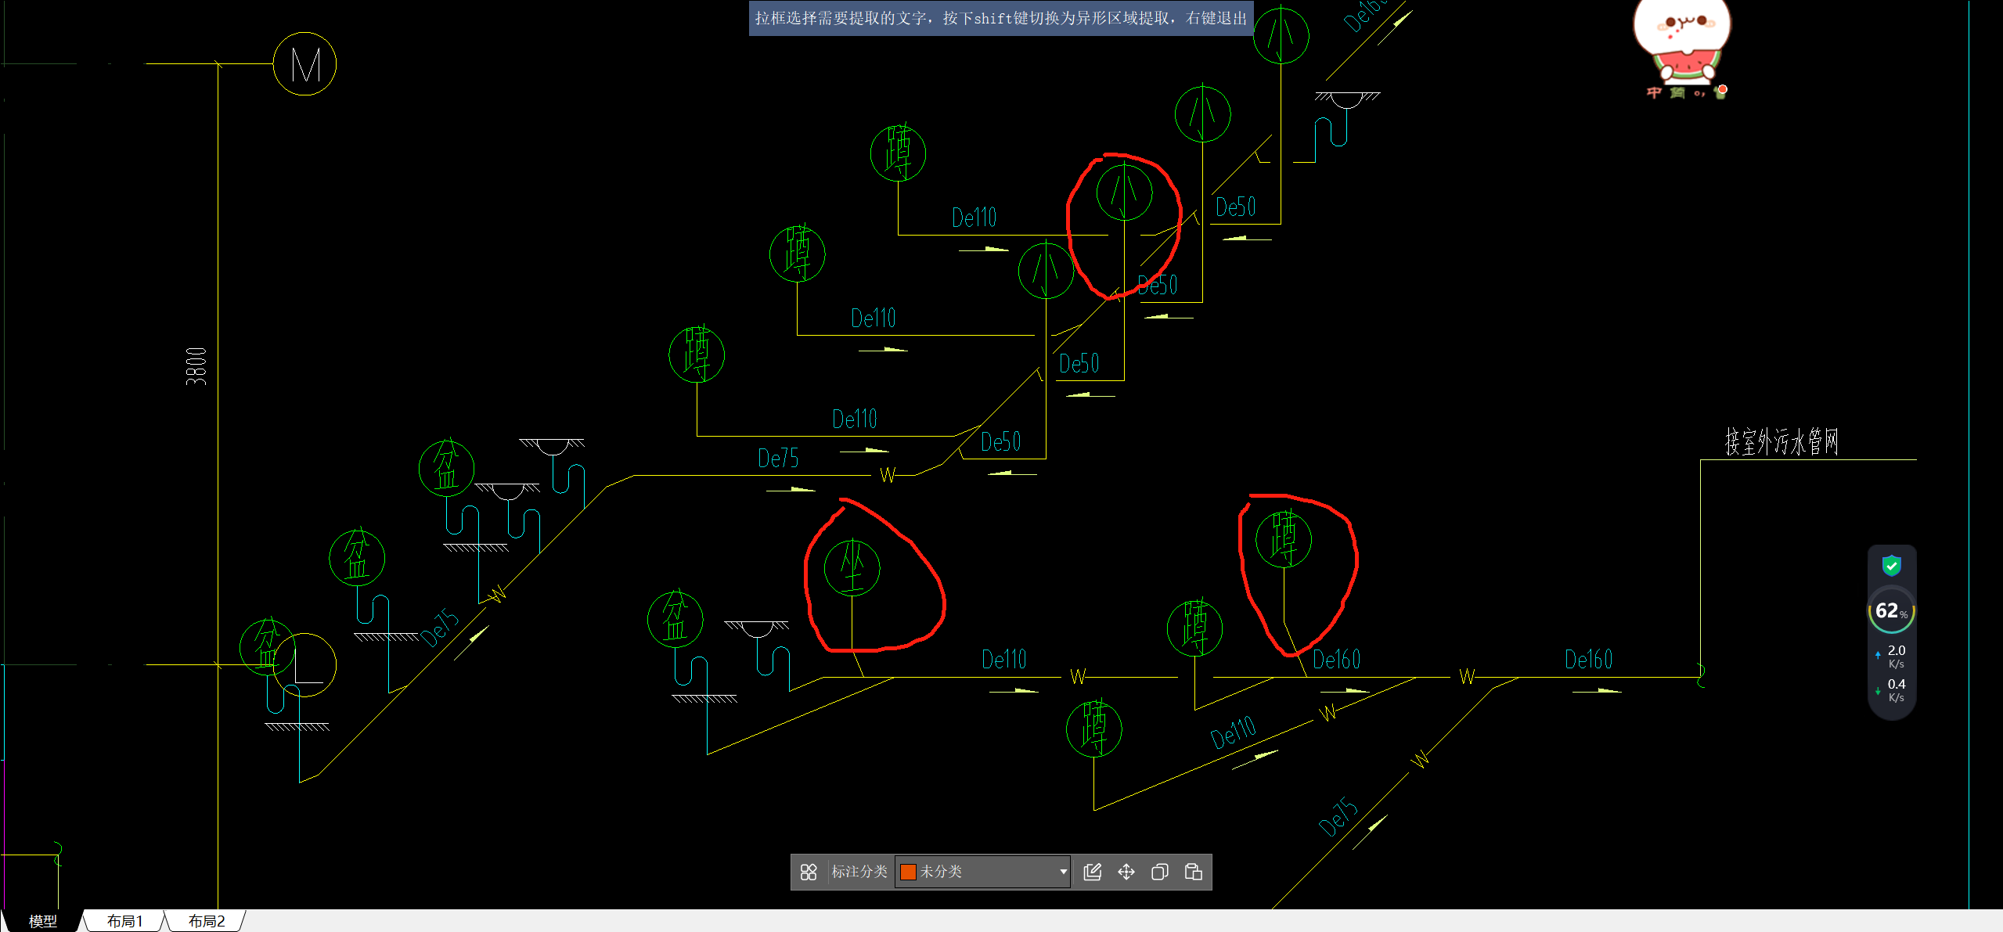The width and height of the screenshot is (2003, 932).
Task: Click the text extraction hint banner
Action: click(1001, 18)
